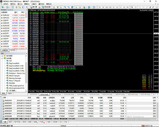Toggle the Terminal panel icon
This screenshot has height=127, width=159.
[23, 7]
